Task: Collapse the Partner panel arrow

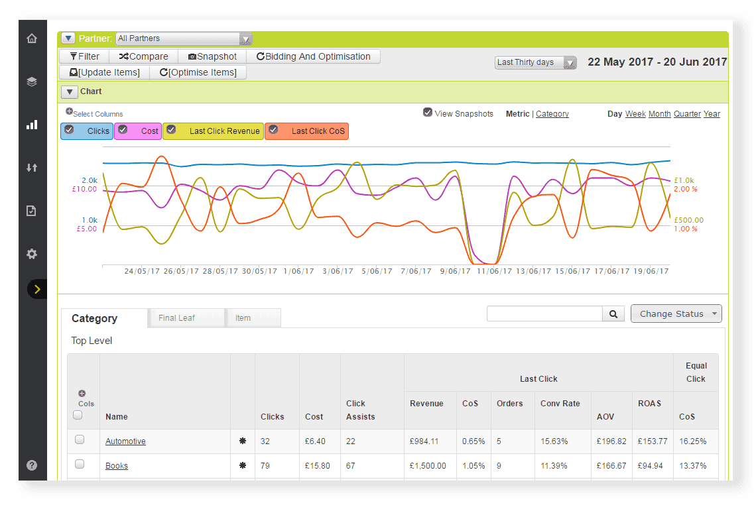Action: click(x=68, y=38)
